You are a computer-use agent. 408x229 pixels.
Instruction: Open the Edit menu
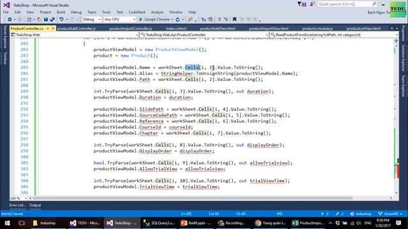pos(17,12)
